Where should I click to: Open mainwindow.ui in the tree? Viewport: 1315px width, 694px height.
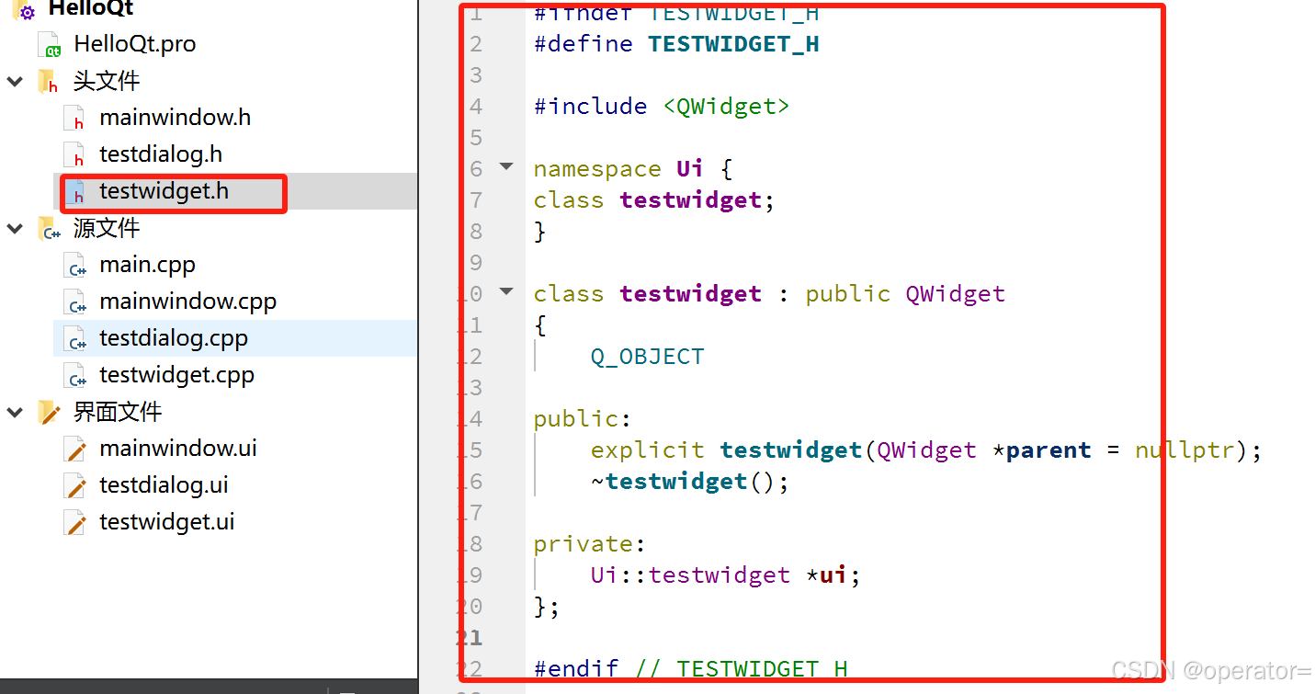[x=178, y=449]
